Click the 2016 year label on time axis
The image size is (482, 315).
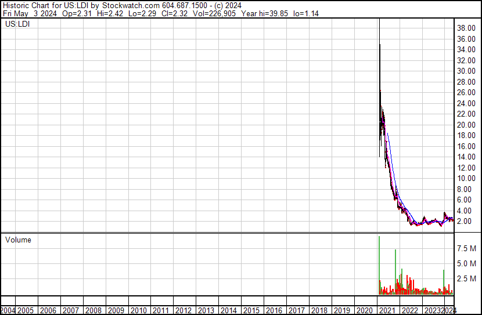274,310
